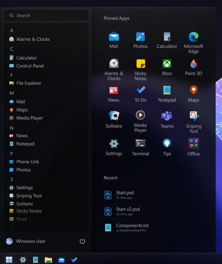Screen dimensions: 222x264
Task: Open Alarms & Clocks in app list
Action: tap(29, 39)
